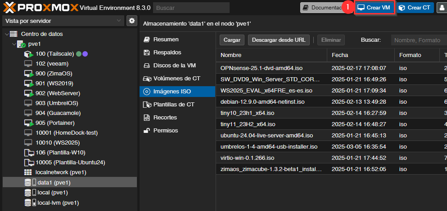447x211 pixels.
Task: Click the Plantilla-Ubuntu24 template icon
Action: 29,163
